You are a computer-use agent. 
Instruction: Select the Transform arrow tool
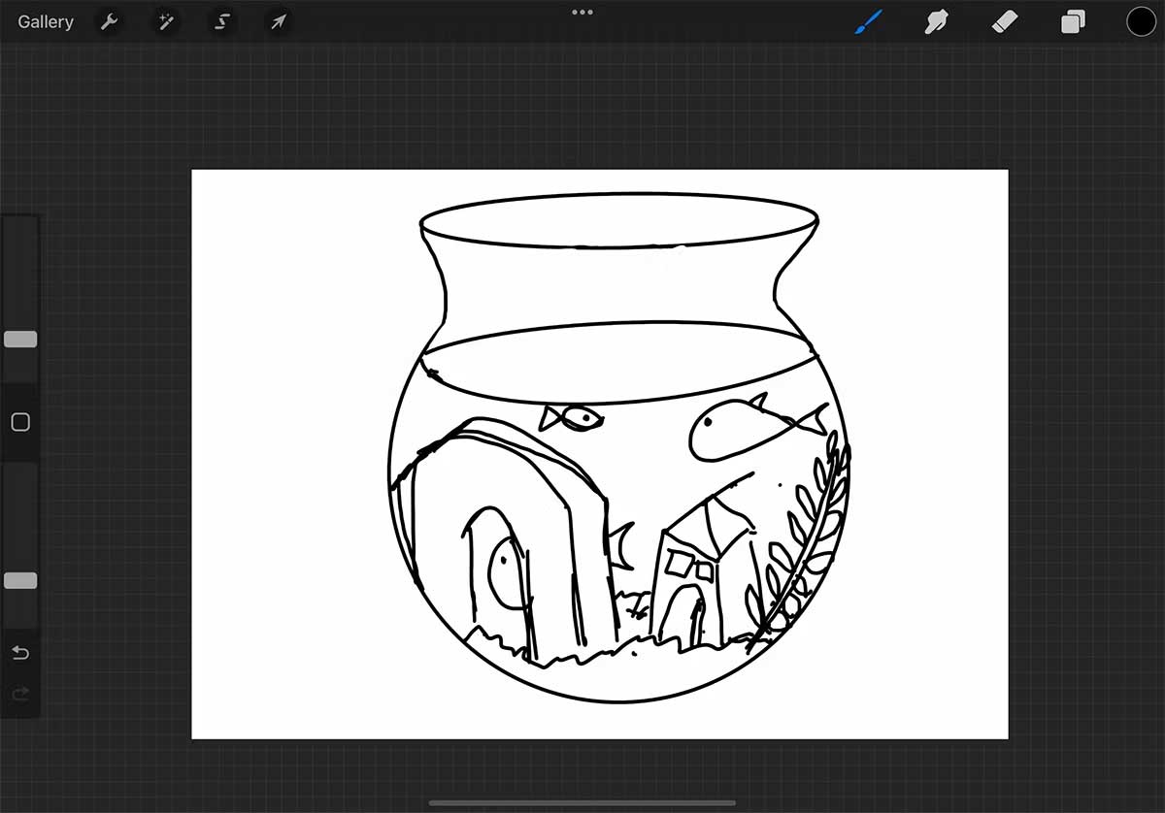(278, 21)
